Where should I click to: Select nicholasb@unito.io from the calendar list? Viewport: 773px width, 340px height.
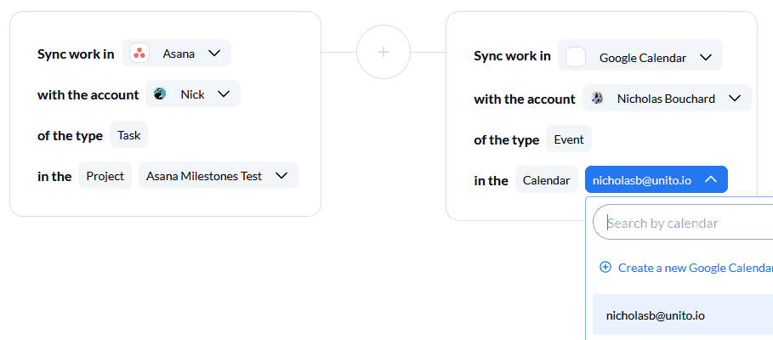coord(683,315)
